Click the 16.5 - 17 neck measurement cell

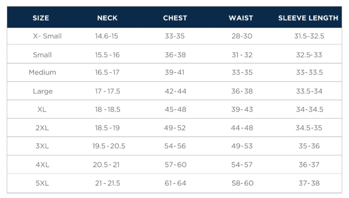(x=107, y=73)
